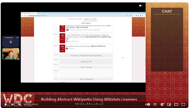Open the player settings gear
The image size is (189, 108).
point(162,104)
